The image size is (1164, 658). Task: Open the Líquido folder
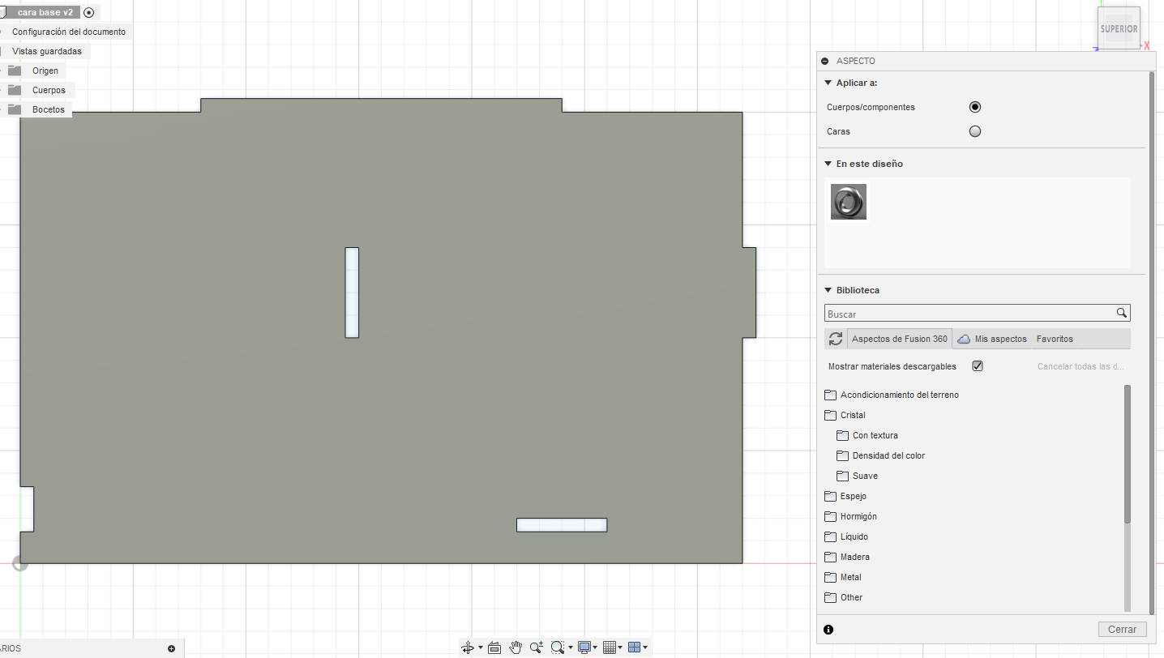(846, 536)
